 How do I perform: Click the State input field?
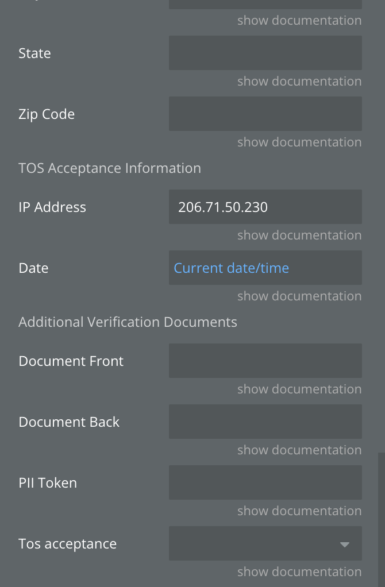click(265, 53)
